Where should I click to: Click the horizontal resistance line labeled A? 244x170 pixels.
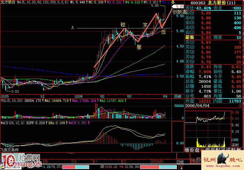tap(92, 28)
